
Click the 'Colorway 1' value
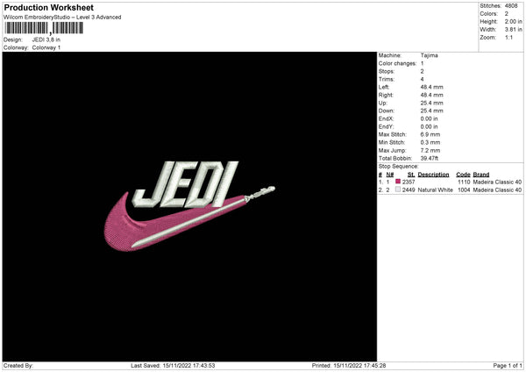click(x=46, y=47)
